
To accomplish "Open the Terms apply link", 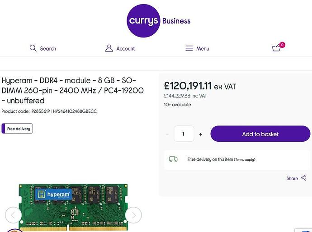I will pyautogui.click(x=245, y=160).
